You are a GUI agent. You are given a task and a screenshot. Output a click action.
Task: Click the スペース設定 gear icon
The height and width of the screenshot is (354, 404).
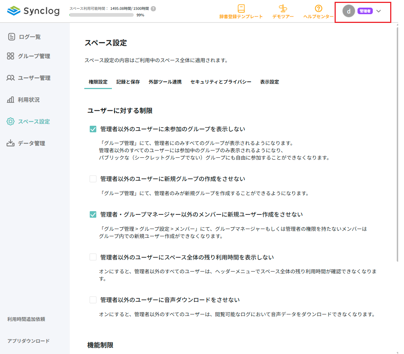(x=11, y=121)
